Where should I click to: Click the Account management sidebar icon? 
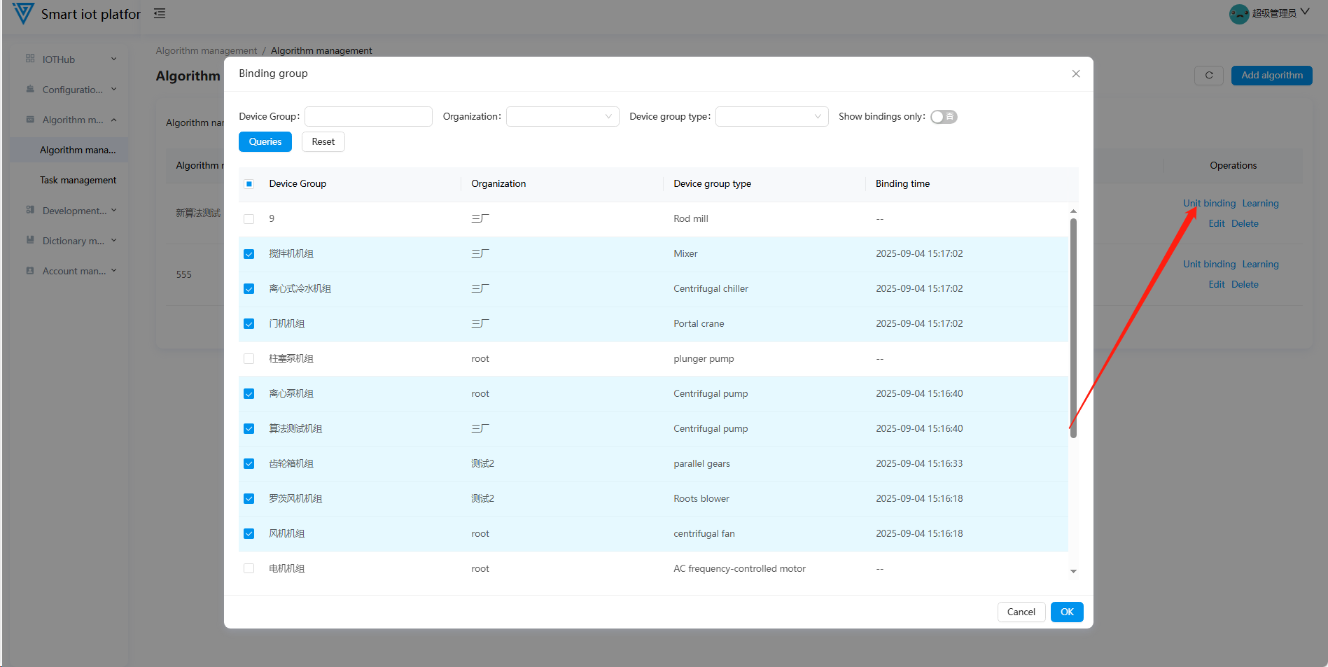pyautogui.click(x=30, y=270)
